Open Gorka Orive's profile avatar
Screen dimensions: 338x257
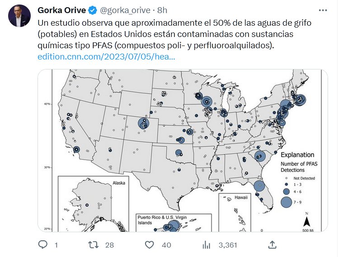click(x=19, y=16)
